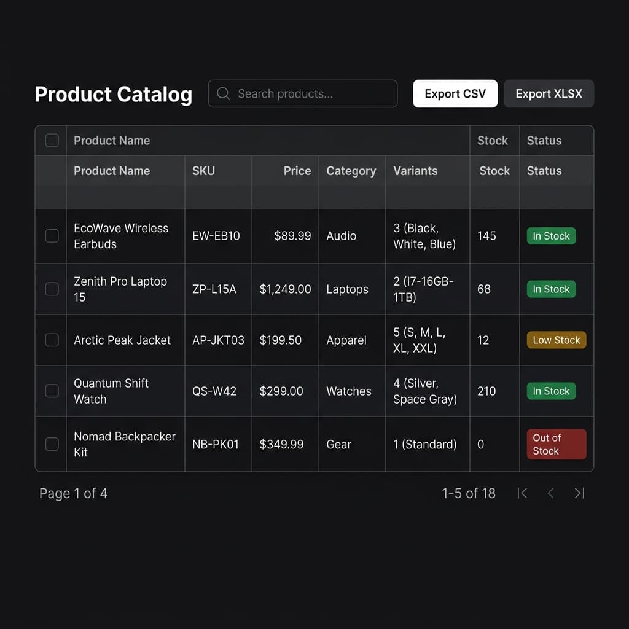Jump to the first page using the skip-back icon
The image size is (629, 629).
(x=522, y=493)
